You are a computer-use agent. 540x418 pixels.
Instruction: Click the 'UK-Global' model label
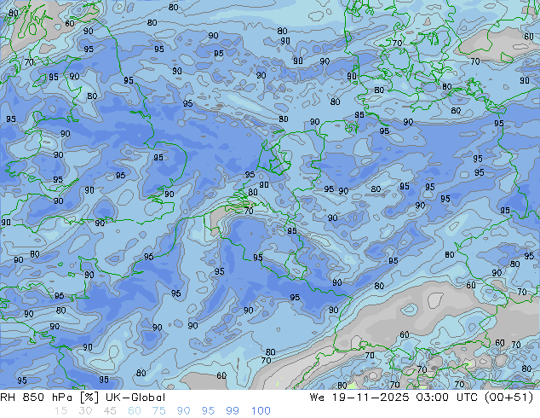tap(135, 398)
